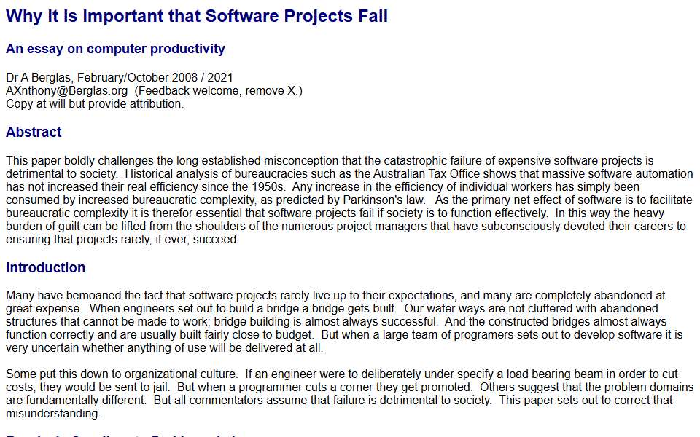Click the Copy at will attribution line

(95, 104)
